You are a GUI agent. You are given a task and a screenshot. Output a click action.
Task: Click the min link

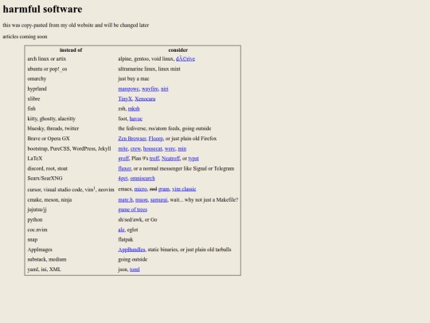coord(182,148)
